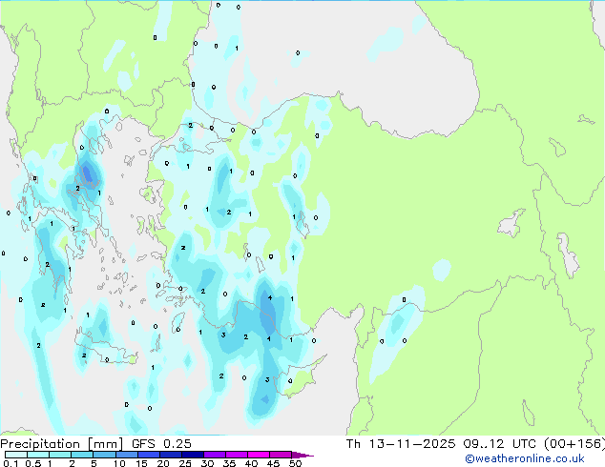Image resolution: width=605 pixels, height=467 pixels.
Task: Click the "(00+156)" forecast offset text
Action: [574, 444]
